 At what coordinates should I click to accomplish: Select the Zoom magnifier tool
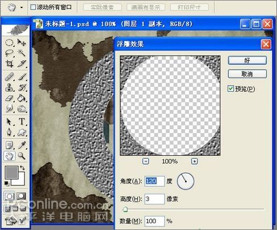click(x=22, y=156)
